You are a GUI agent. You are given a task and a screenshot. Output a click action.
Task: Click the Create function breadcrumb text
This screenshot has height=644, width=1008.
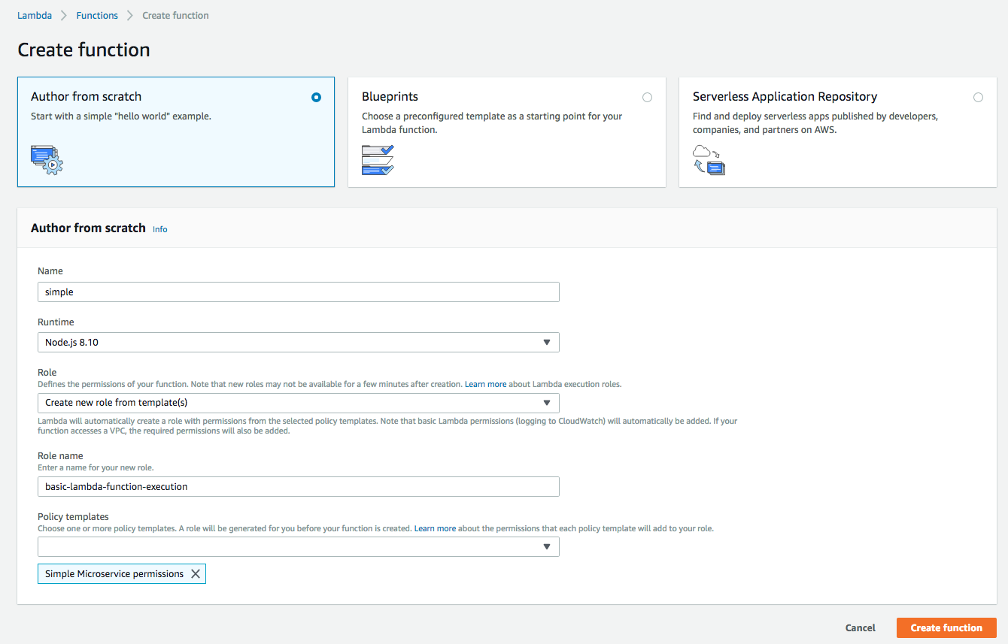[175, 15]
